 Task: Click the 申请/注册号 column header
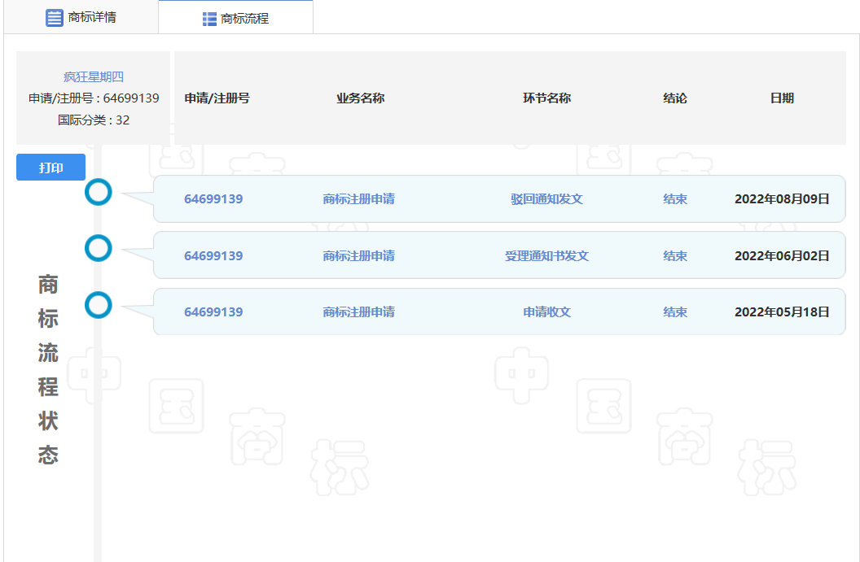[217, 98]
